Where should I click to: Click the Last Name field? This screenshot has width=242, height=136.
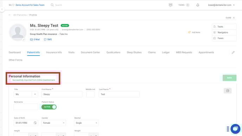coord(119,94)
